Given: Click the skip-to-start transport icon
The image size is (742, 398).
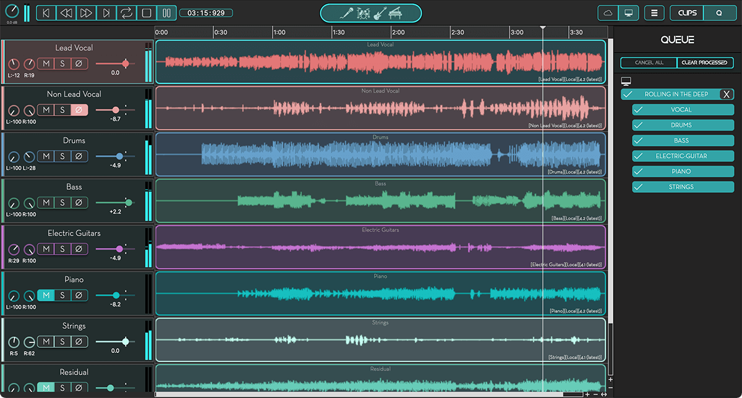Looking at the screenshot, I should tap(46, 12).
